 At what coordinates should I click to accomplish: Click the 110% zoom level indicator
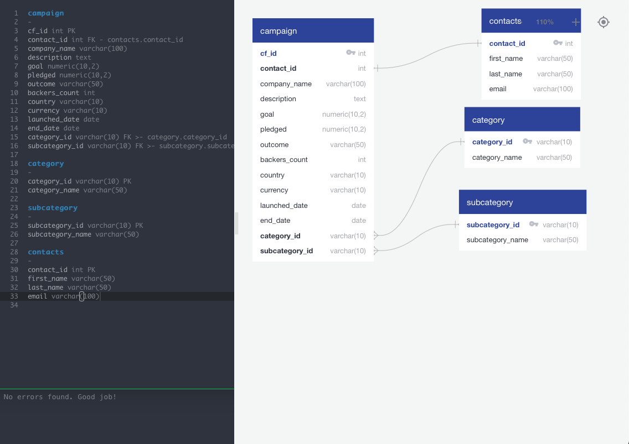pyautogui.click(x=544, y=22)
